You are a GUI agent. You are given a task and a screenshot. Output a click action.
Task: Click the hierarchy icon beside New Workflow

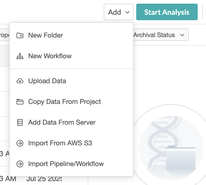20,56
